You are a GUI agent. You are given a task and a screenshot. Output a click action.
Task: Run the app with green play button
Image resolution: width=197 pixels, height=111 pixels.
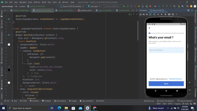tap(124, 6)
